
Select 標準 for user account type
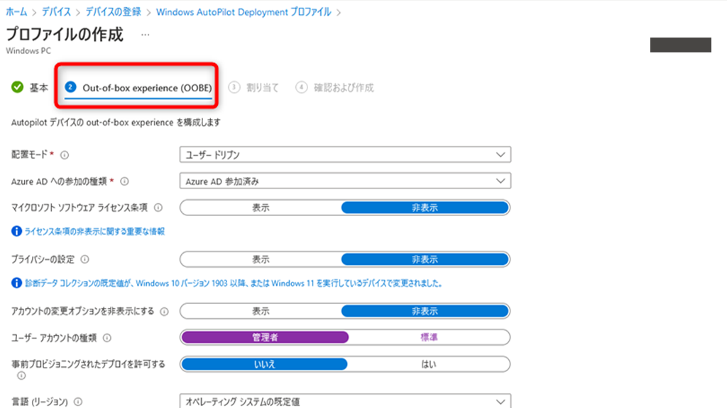tap(429, 337)
